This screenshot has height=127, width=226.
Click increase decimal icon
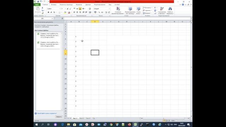(x=106, y=12)
